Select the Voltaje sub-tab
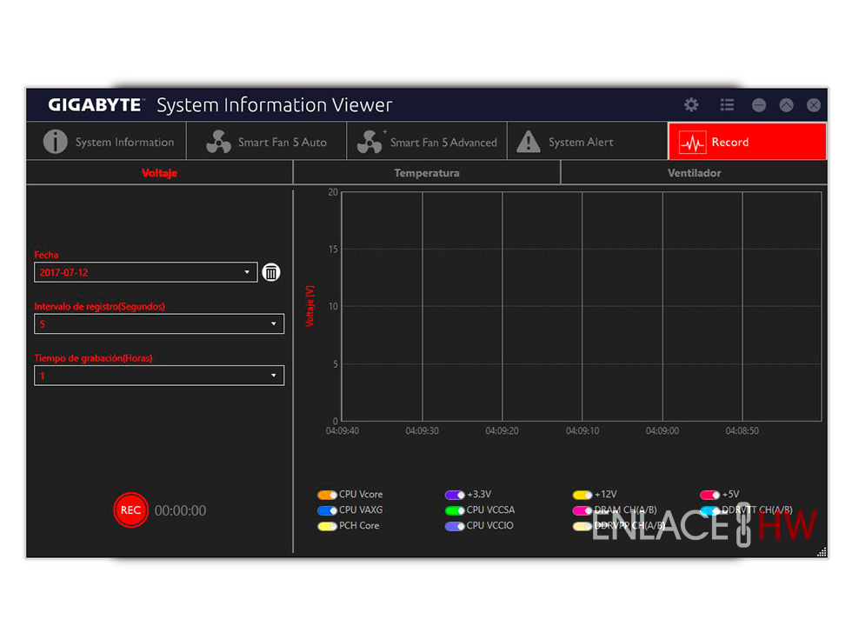The height and width of the screenshot is (639, 852). (159, 173)
